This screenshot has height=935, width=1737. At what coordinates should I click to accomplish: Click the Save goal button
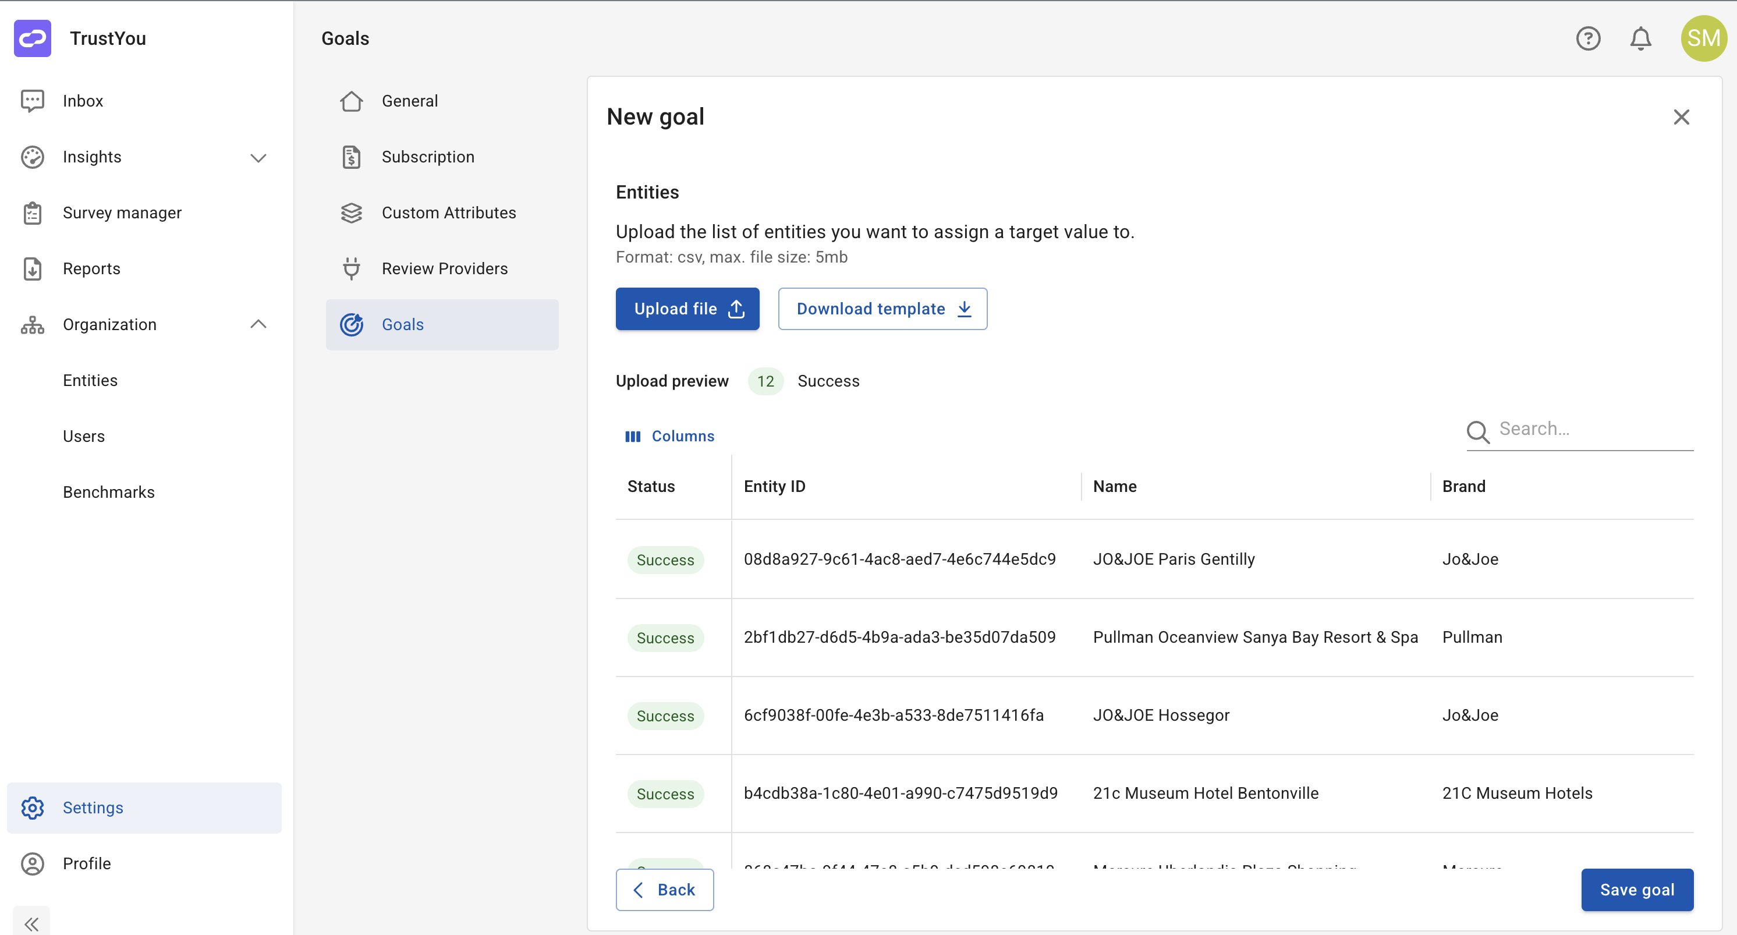click(x=1636, y=890)
